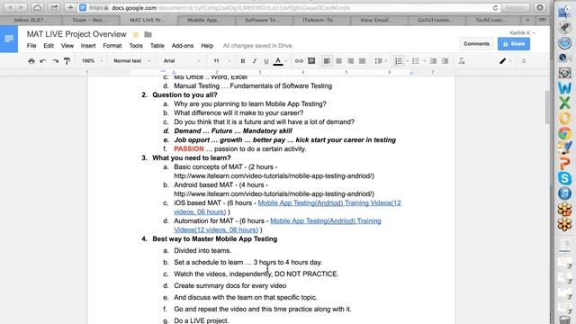Image resolution: width=576 pixels, height=324 pixels.
Task: Go back in the browser
Action: pyautogui.click(x=10, y=7)
